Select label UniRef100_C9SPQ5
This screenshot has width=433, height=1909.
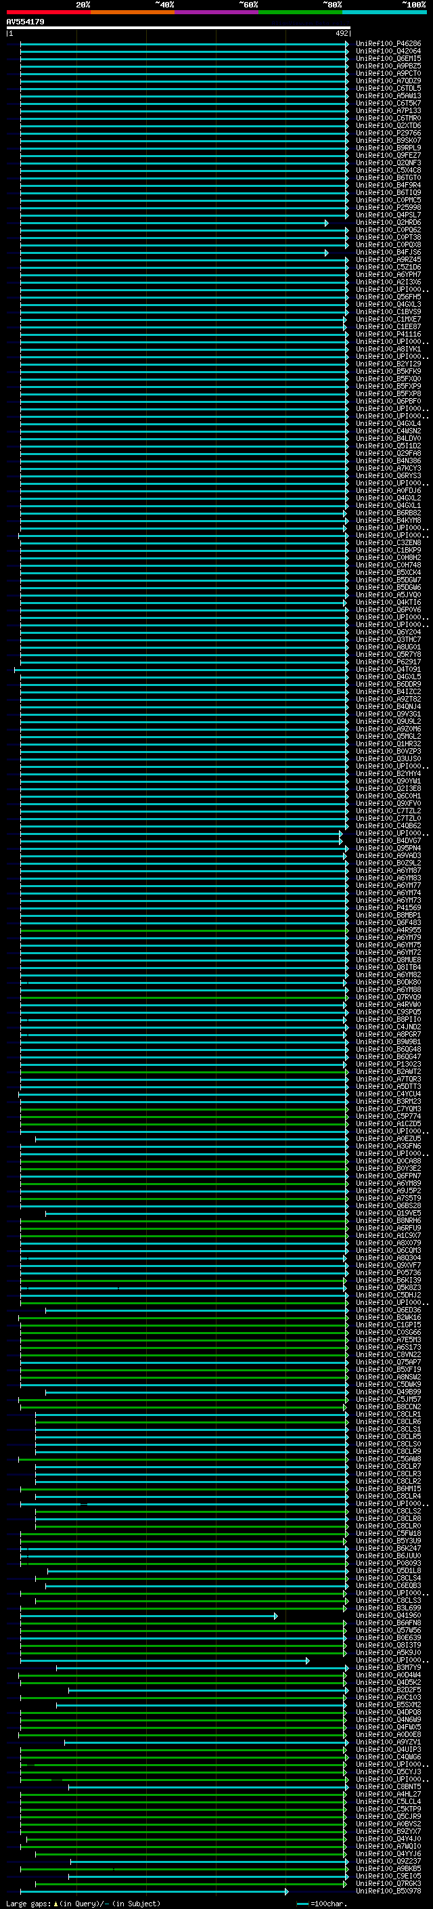tap(388, 1012)
